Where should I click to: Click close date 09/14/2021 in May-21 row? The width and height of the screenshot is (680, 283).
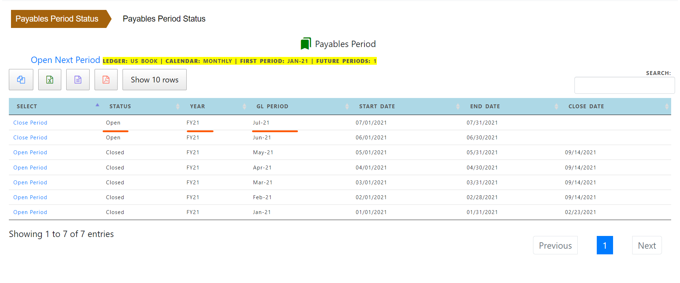[580, 152]
